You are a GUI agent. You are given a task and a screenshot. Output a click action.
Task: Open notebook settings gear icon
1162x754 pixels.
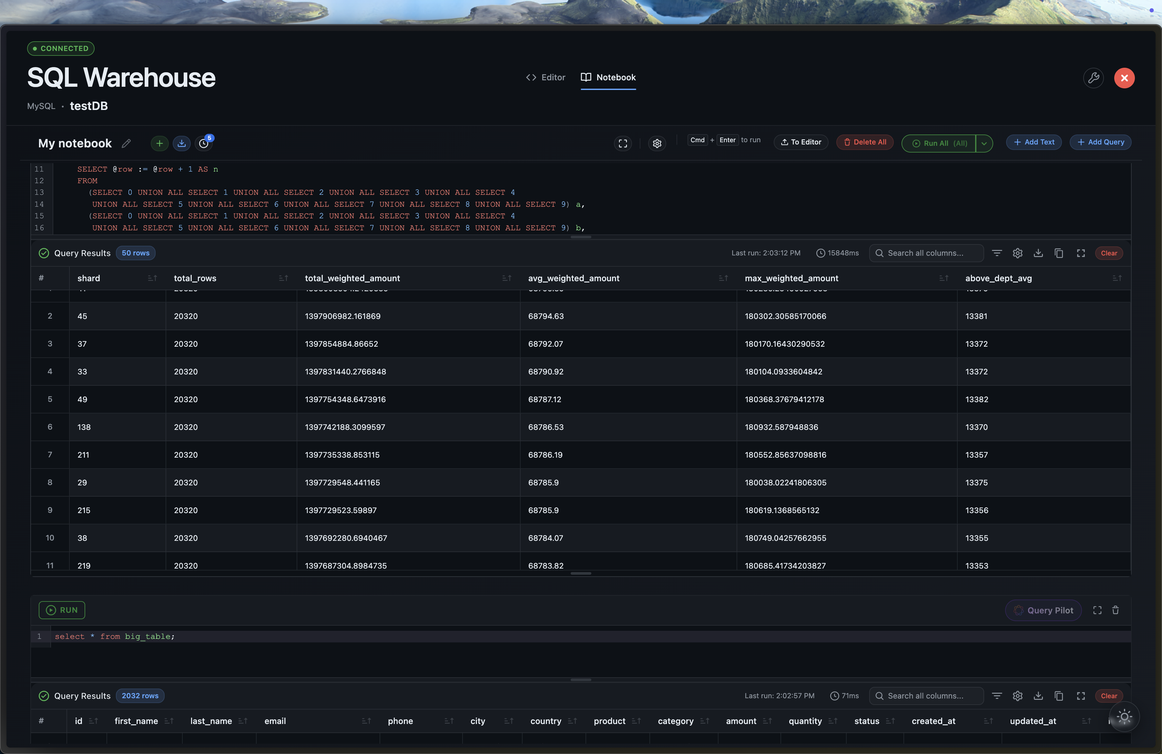tap(657, 144)
